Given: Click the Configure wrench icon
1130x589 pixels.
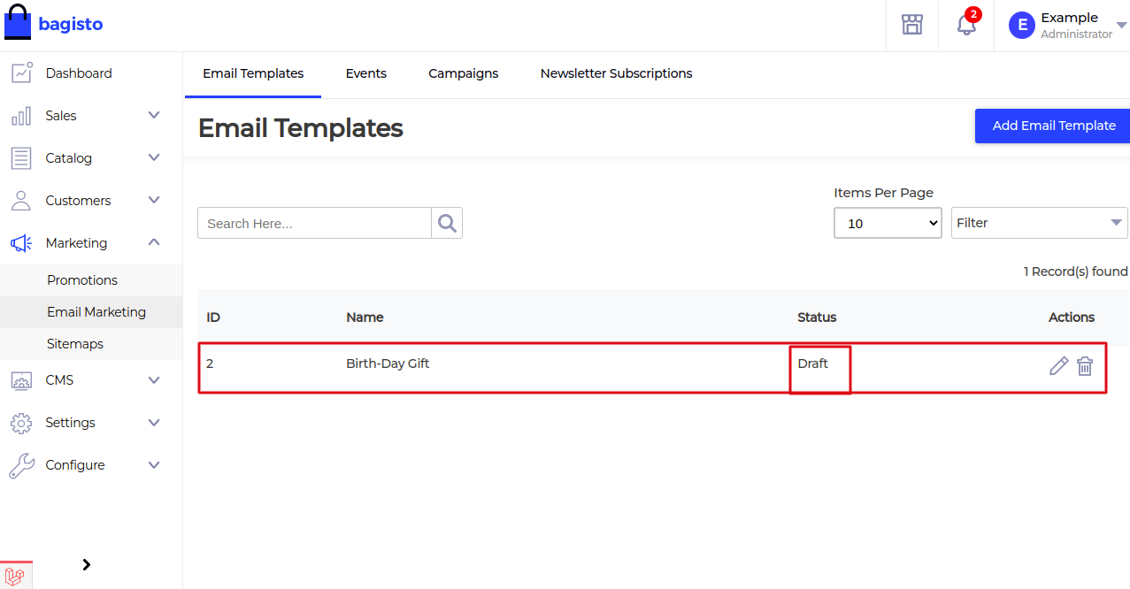Looking at the screenshot, I should click(x=21, y=464).
